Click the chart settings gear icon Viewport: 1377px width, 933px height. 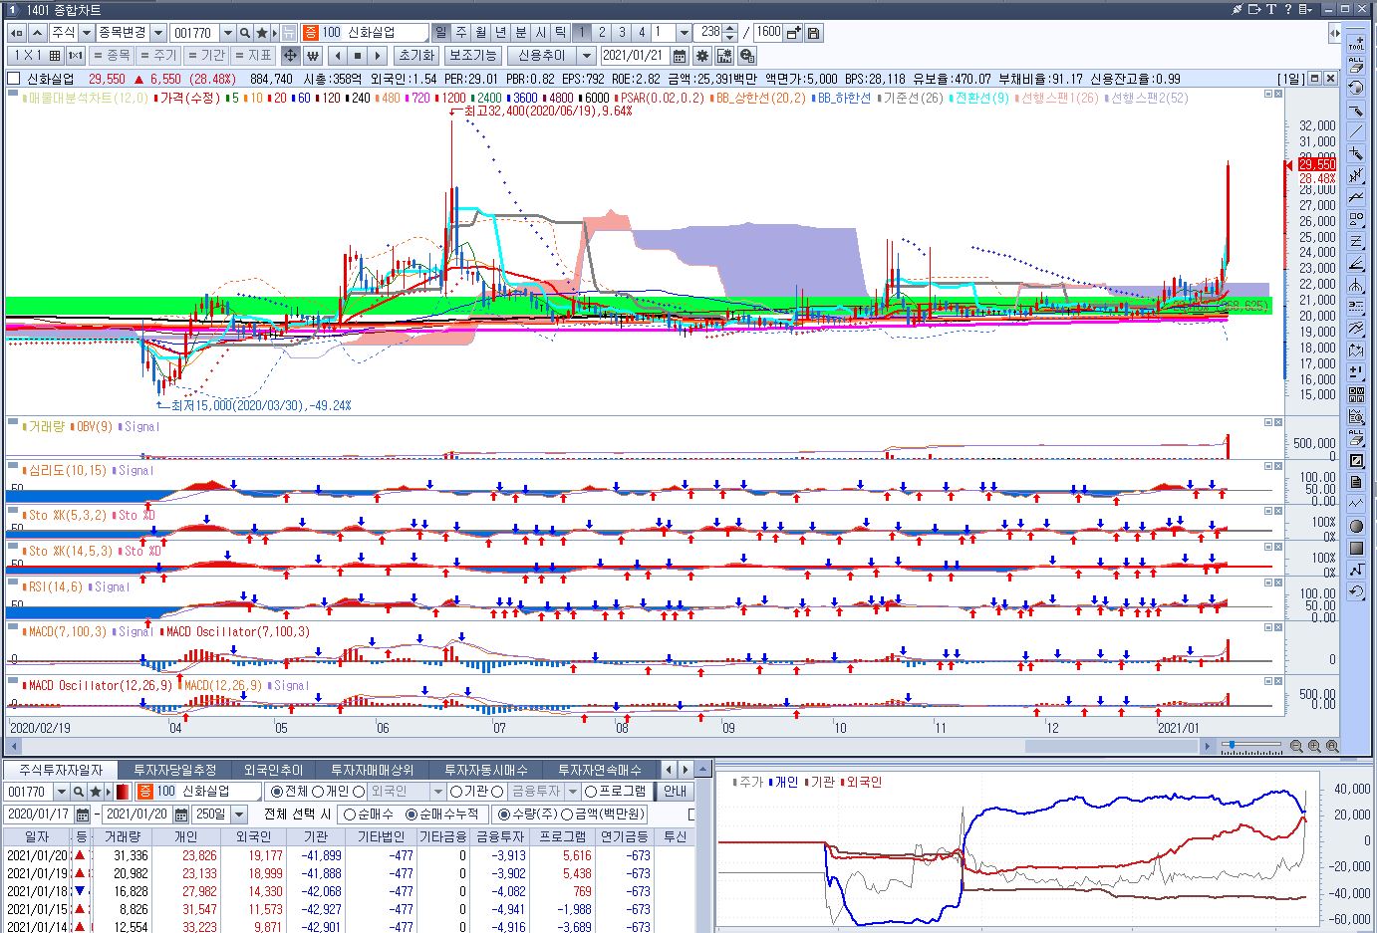[x=702, y=56]
